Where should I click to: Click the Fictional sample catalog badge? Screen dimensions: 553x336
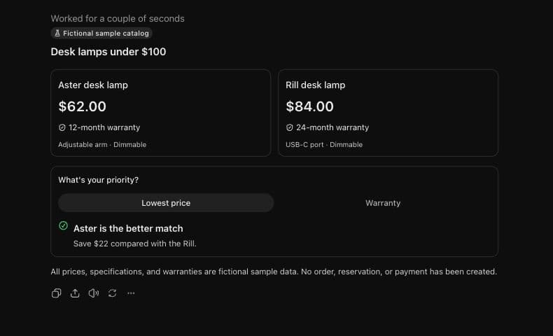[101, 33]
